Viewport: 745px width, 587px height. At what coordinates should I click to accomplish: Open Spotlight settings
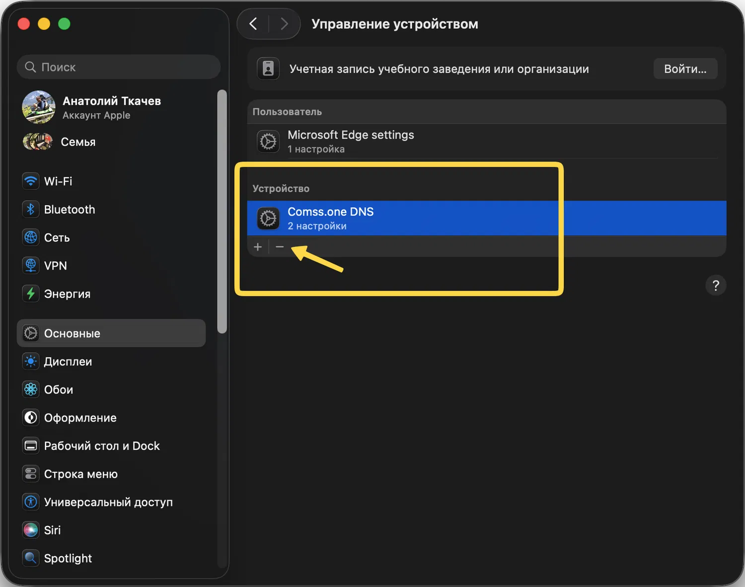pos(68,558)
